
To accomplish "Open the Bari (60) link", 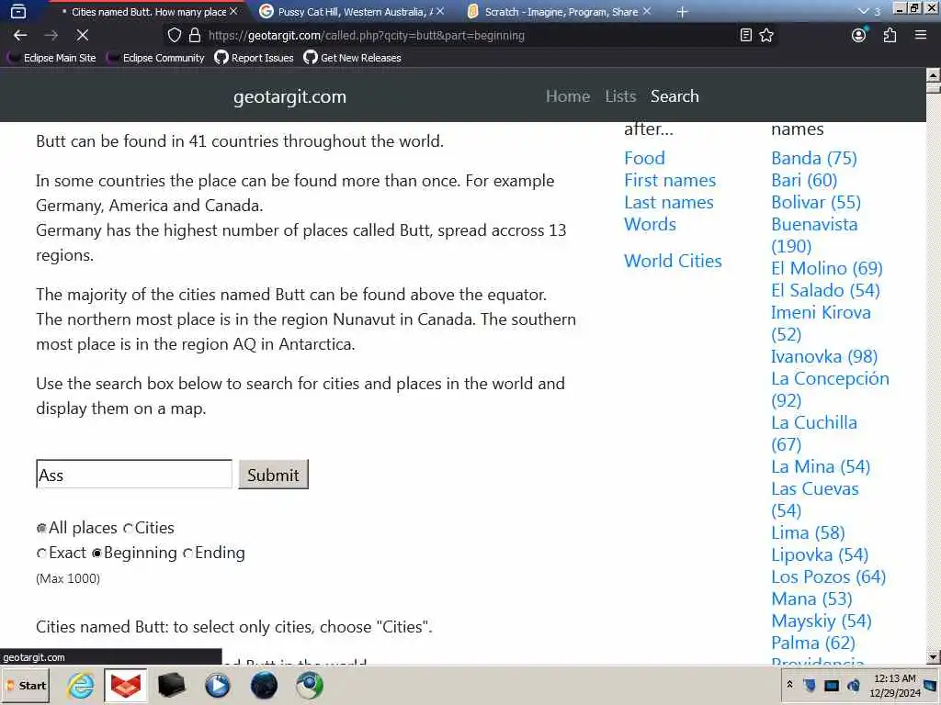I will 804,180.
